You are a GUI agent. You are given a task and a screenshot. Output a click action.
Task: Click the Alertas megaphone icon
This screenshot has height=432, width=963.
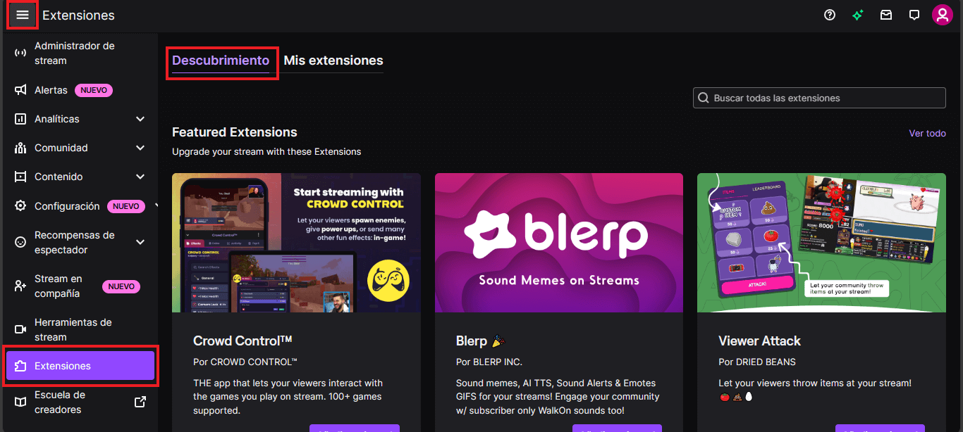(x=20, y=90)
